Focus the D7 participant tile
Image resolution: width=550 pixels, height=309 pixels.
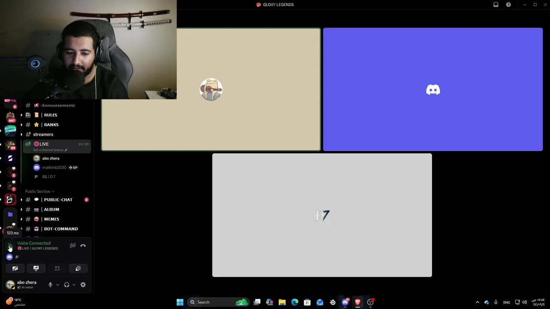click(322, 215)
